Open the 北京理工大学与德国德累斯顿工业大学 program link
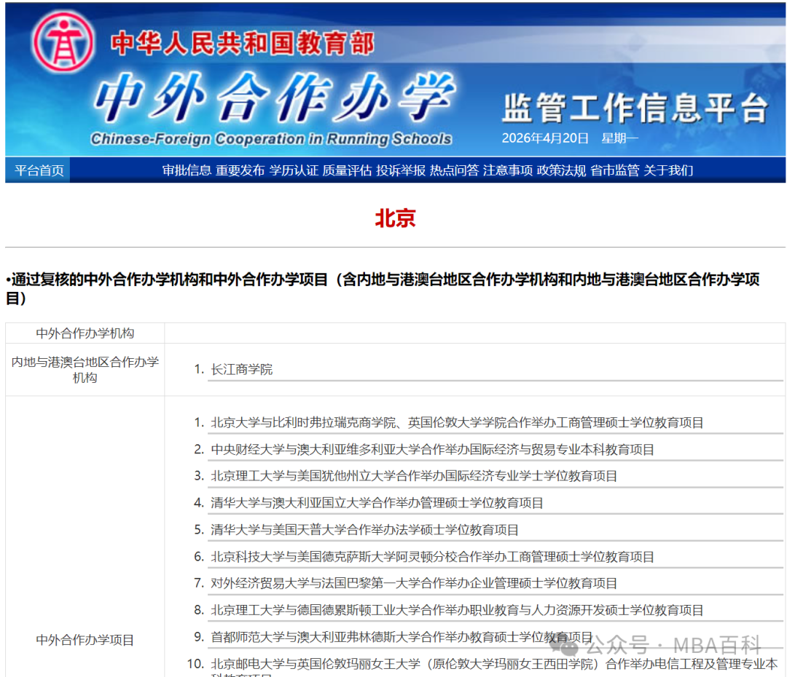This screenshot has height=677, width=787. (x=457, y=610)
